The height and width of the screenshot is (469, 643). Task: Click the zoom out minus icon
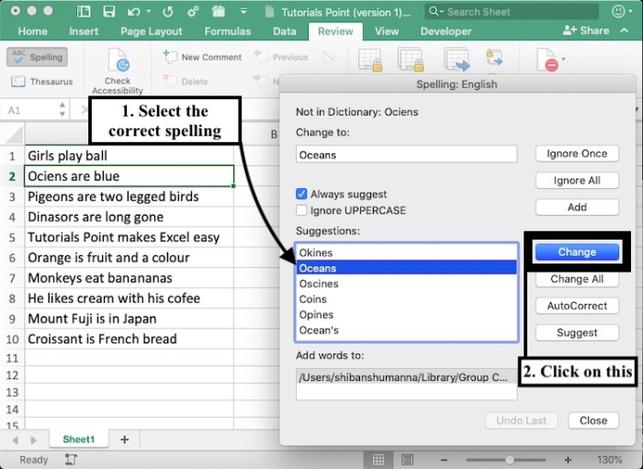444,460
